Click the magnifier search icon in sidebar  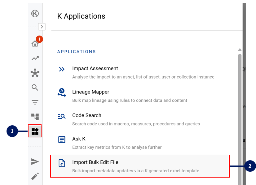(35, 88)
